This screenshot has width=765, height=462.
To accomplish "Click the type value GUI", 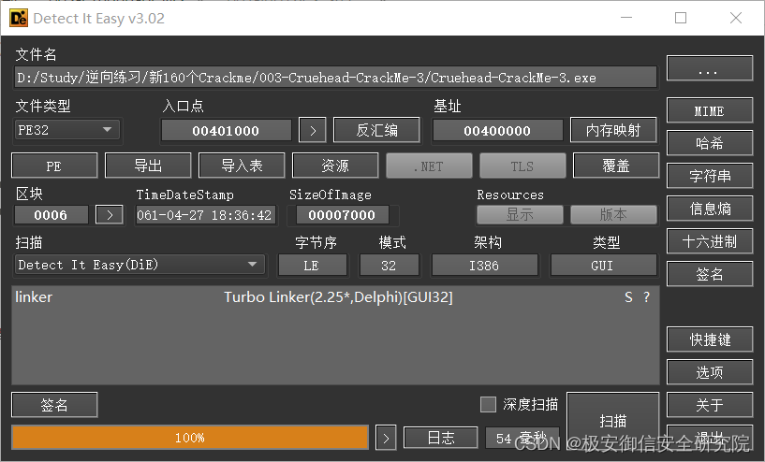I will (x=602, y=266).
